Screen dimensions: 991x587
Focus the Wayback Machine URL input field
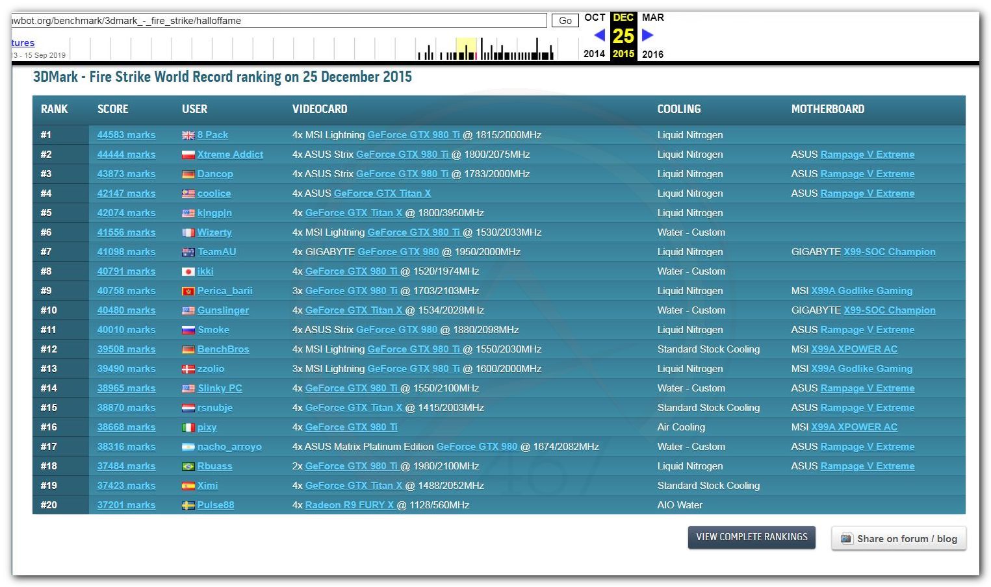click(278, 21)
